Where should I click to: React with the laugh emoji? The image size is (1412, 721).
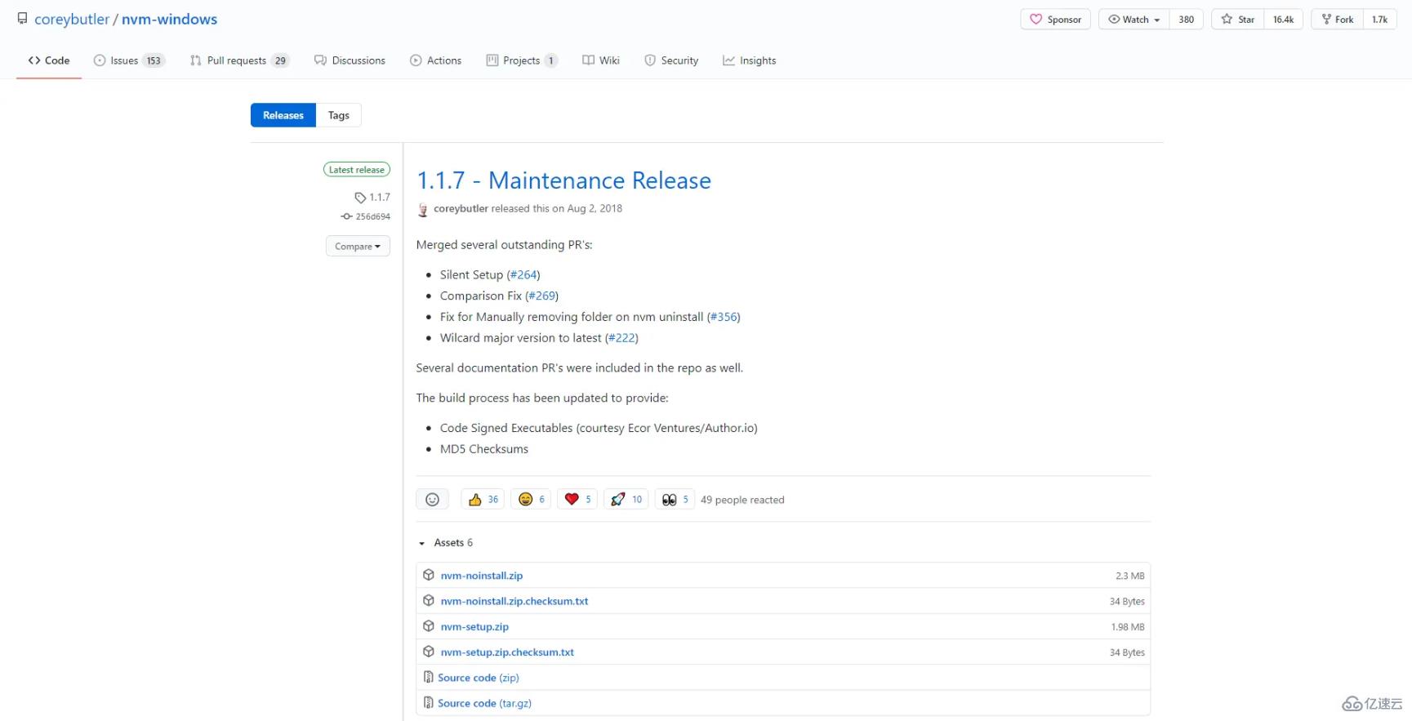pos(531,500)
